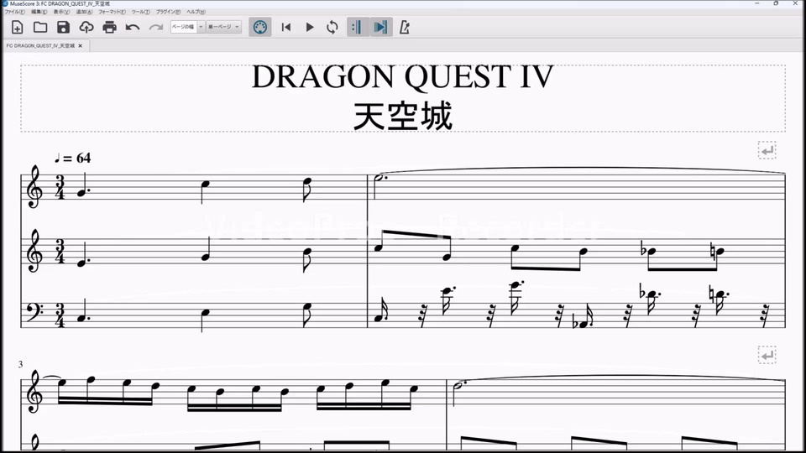Open the ヘルプ menu
The image size is (806, 453).
pyautogui.click(x=196, y=11)
